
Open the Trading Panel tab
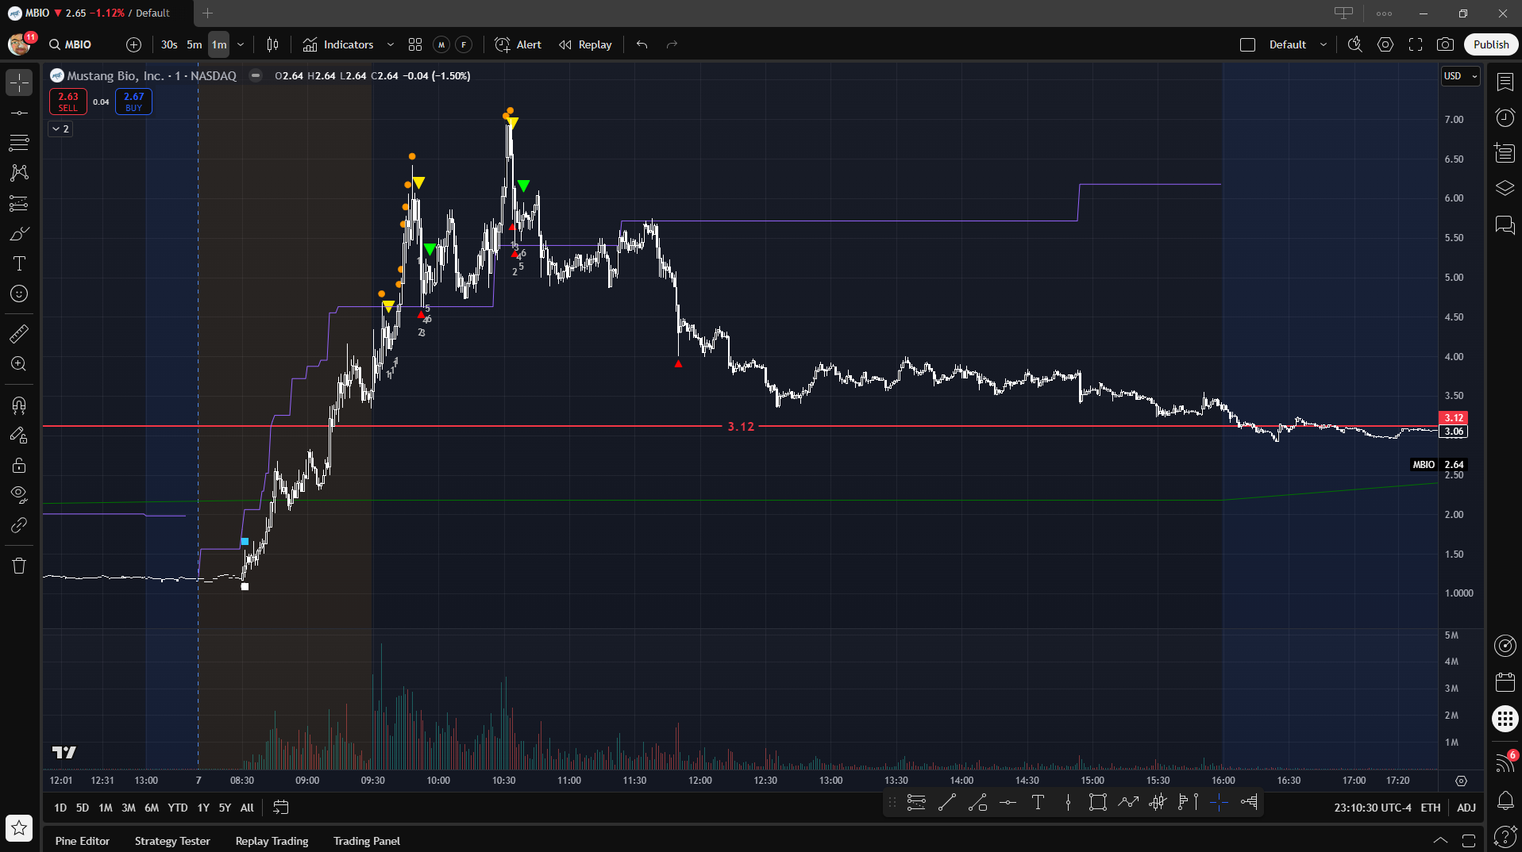click(367, 841)
